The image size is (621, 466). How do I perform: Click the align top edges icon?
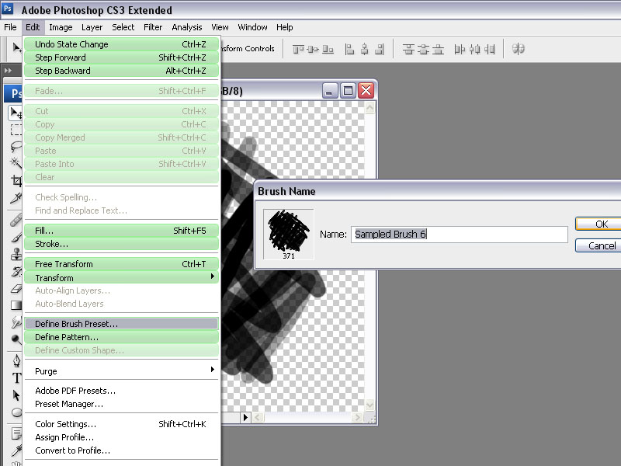pyautogui.click(x=297, y=49)
